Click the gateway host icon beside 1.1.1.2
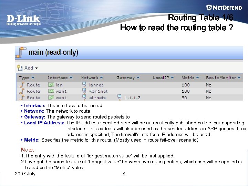Screen dimensions: 248x186 click(x=120, y=97)
